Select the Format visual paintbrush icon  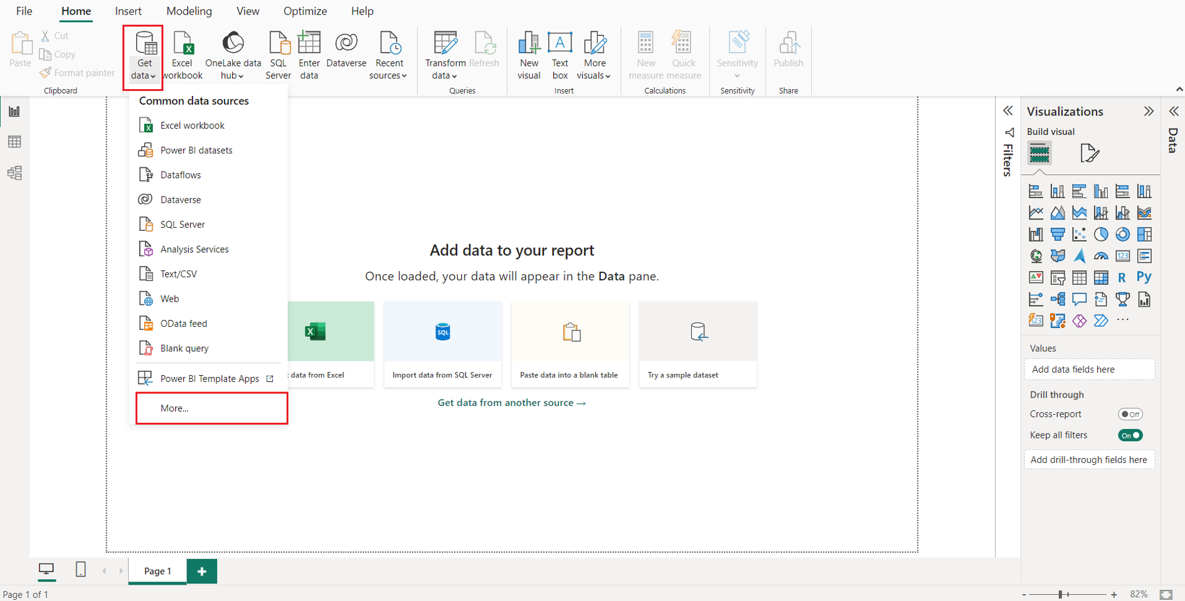pyautogui.click(x=1090, y=153)
